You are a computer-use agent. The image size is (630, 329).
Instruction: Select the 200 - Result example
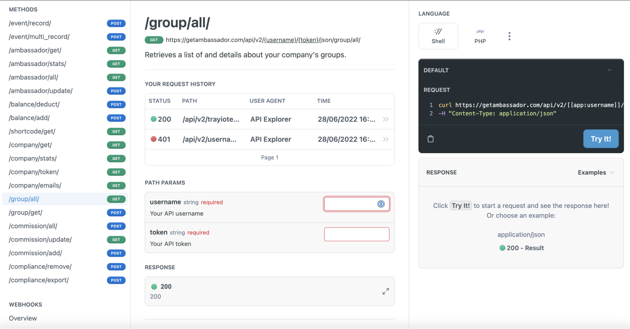point(521,248)
